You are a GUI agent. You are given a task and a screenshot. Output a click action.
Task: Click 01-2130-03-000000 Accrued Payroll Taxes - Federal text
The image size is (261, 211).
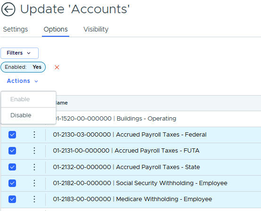click(x=130, y=134)
